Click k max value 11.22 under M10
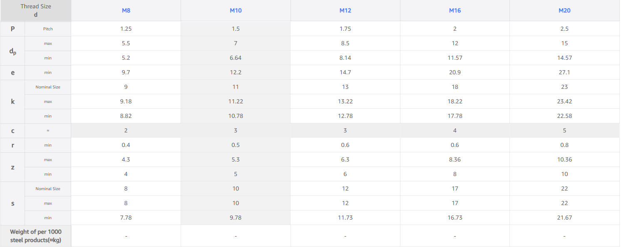Image resolution: width=621 pixels, height=247 pixels. pyautogui.click(x=236, y=101)
